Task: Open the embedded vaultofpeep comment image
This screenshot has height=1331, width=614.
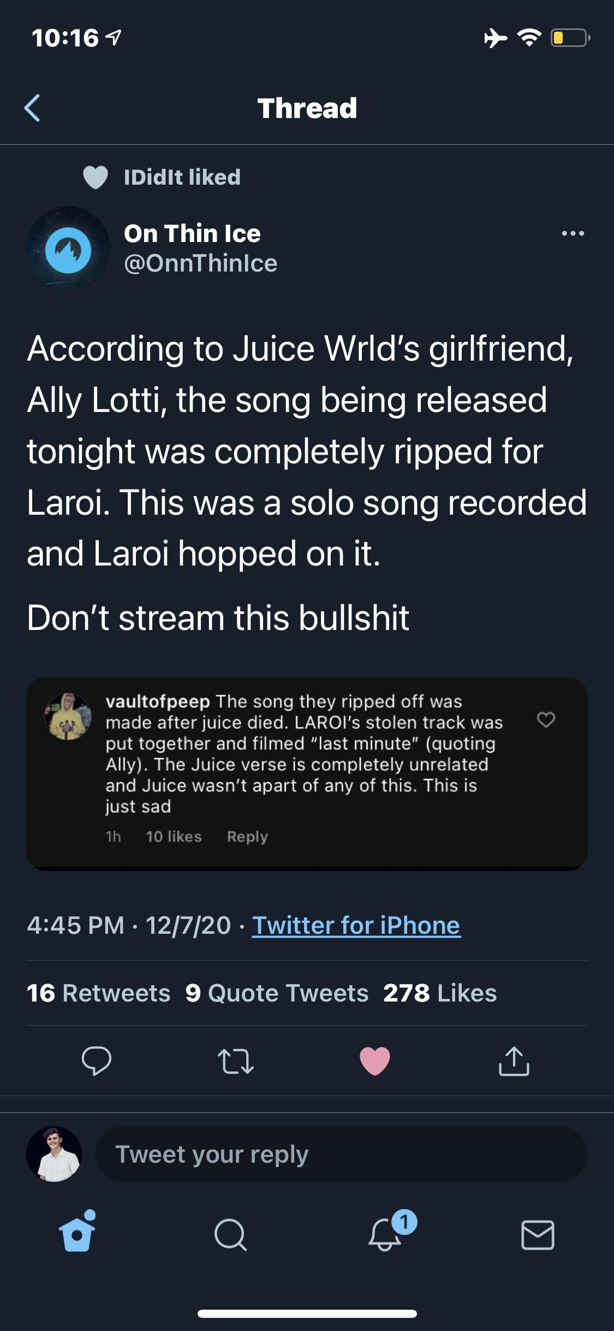Action: coord(307,773)
